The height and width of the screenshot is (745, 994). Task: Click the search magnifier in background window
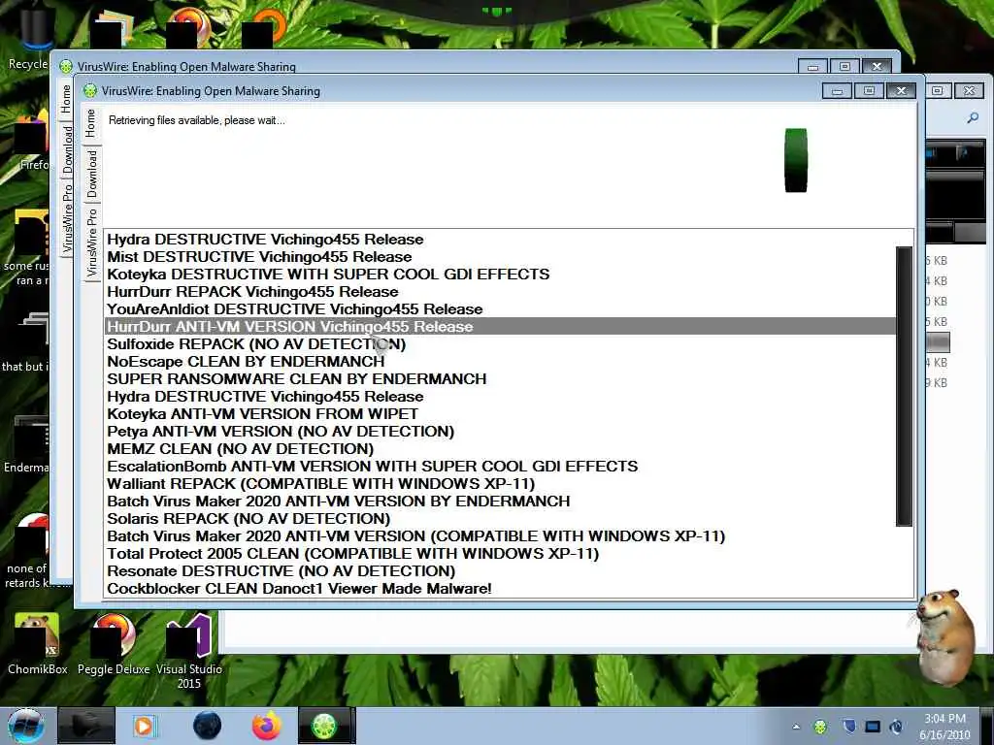pyautogui.click(x=973, y=117)
